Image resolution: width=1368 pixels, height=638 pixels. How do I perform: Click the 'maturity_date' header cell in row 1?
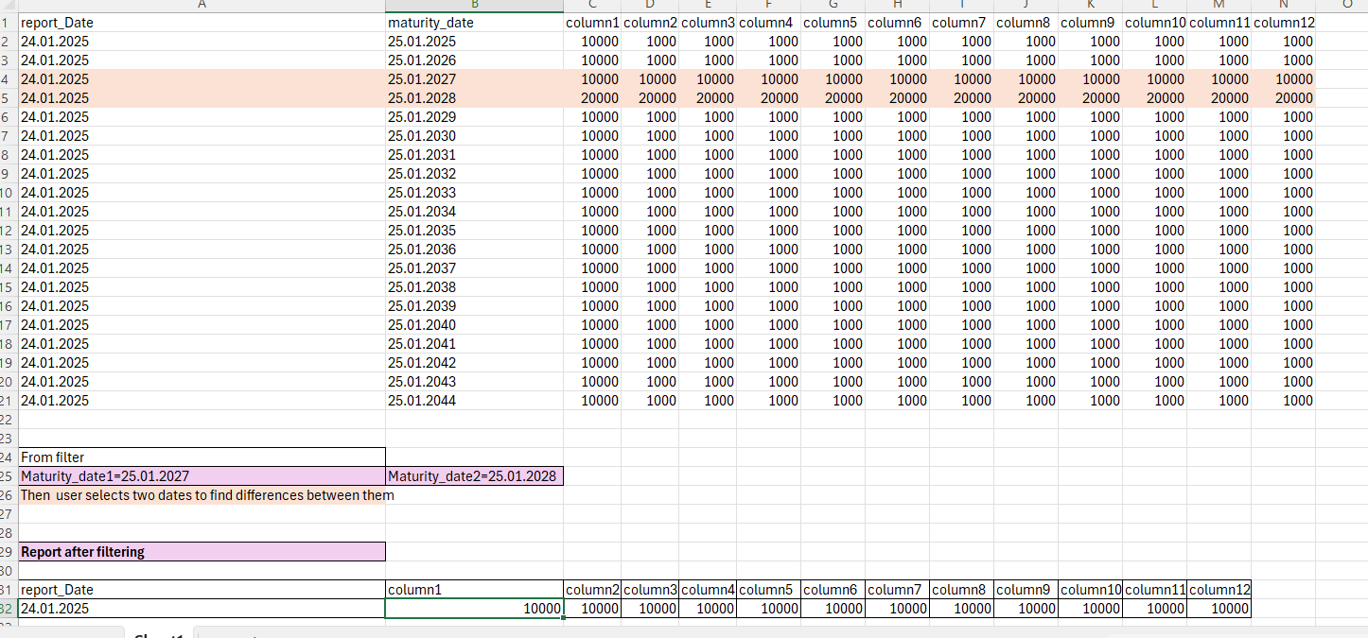pos(430,22)
